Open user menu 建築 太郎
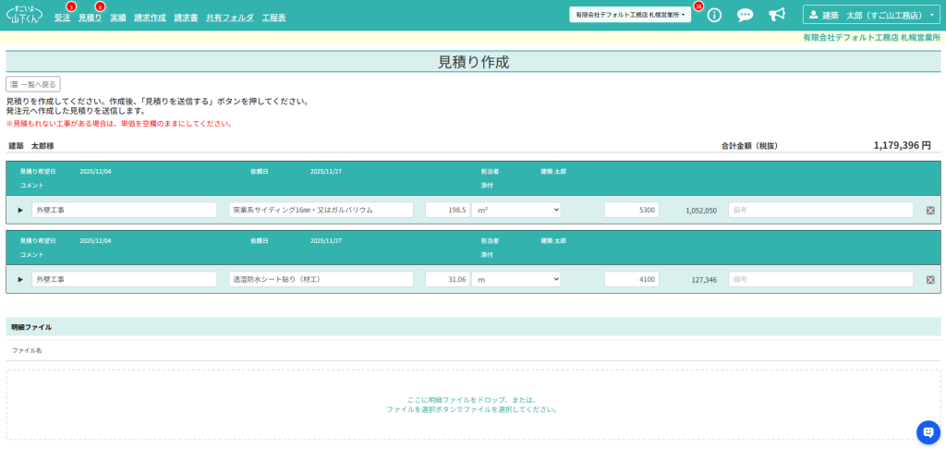 click(x=872, y=16)
